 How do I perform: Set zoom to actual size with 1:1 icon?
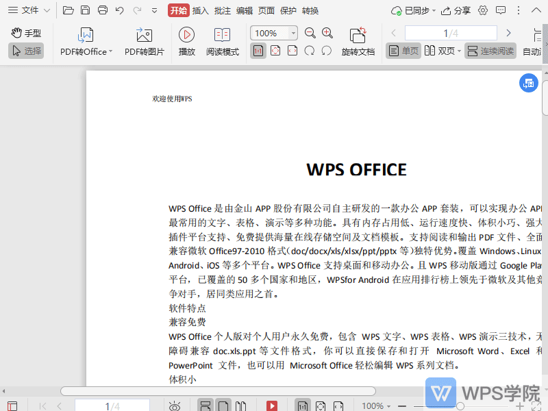(258, 51)
